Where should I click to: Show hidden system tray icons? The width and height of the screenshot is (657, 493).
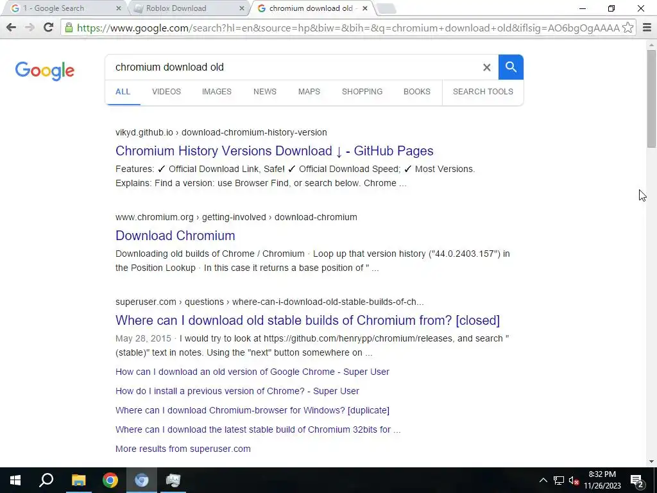[543, 480]
